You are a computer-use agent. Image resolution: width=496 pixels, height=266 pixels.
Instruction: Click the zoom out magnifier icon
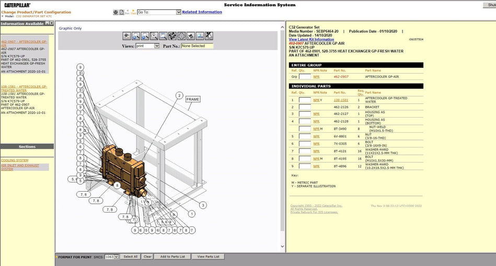point(145,36)
